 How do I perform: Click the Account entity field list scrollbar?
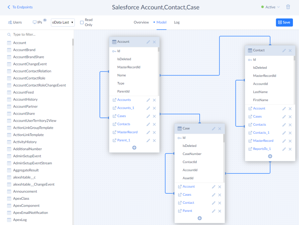coord(158,50)
